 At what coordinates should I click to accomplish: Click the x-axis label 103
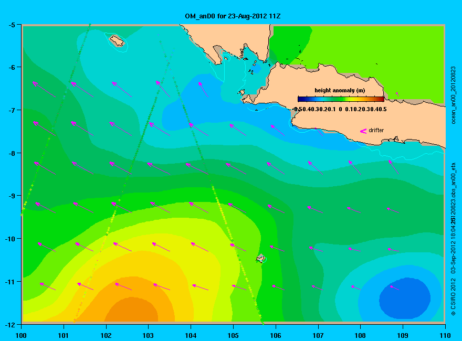tap(148, 335)
